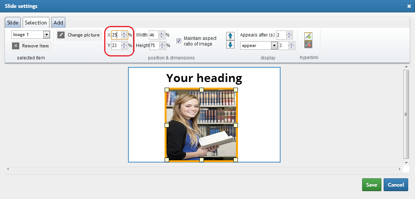The image size is (415, 199).
Task: Increase the Width value
Action: [162, 33]
